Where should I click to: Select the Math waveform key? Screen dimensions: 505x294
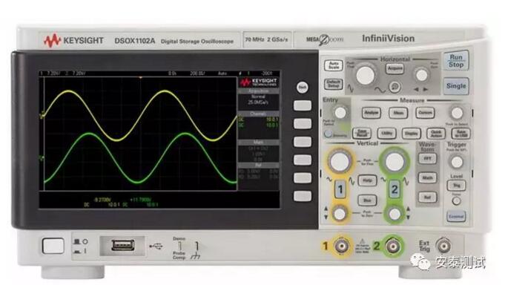click(427, 177)
